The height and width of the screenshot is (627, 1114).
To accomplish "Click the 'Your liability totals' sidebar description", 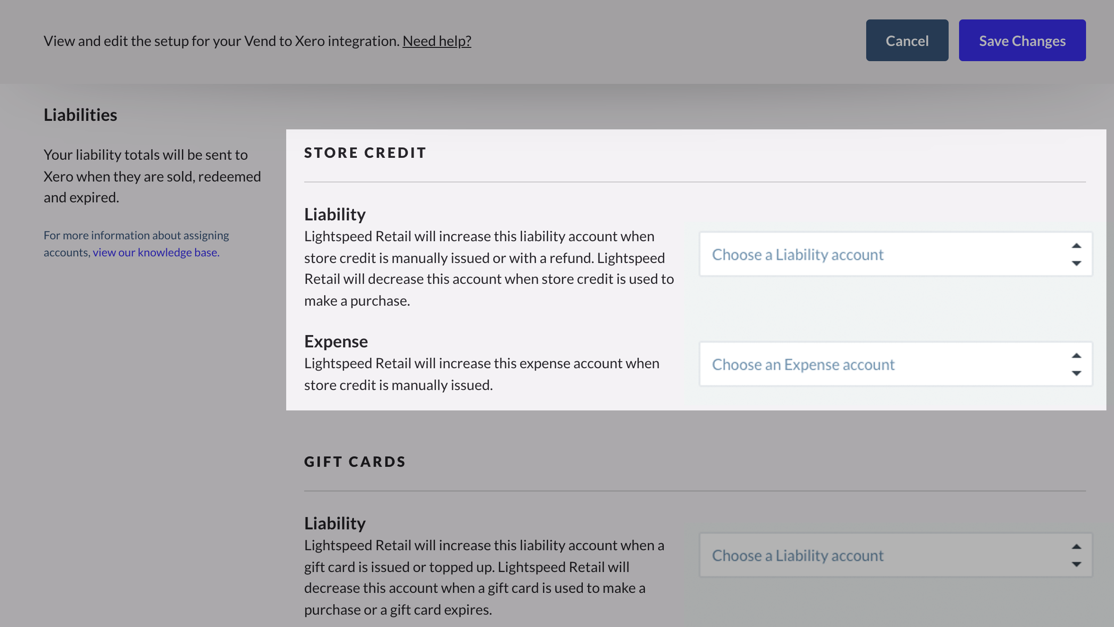I will pos(152,176).
